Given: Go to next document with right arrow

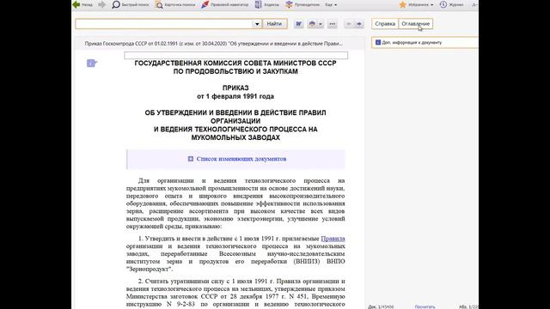Looking at the screenshot, I should tap(359, 24).
